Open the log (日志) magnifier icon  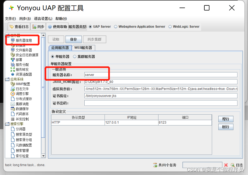click(233, 165)
